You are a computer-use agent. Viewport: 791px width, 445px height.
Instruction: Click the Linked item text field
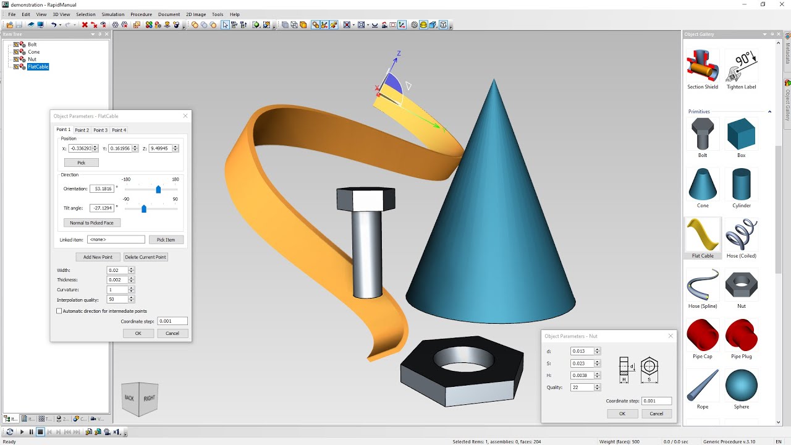[x=116, y=239]
